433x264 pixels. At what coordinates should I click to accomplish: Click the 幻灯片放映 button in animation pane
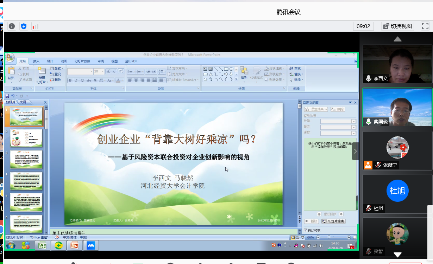tap(333, 221)
